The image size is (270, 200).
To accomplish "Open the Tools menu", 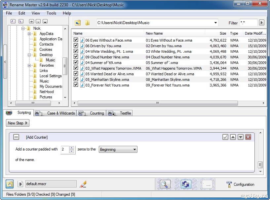I will pos(51,13).
